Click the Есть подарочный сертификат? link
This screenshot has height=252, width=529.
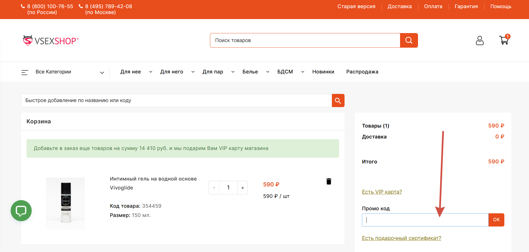point(401,238)
